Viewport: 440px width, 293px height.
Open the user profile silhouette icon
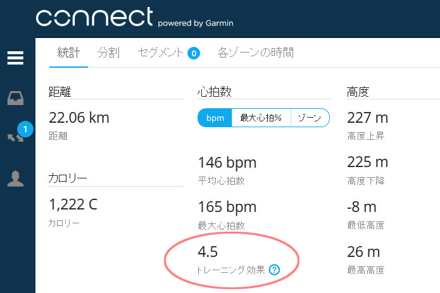click(15, 178)
